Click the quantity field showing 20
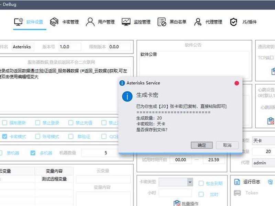Screen dimensions: 275x206 point(264,151)
